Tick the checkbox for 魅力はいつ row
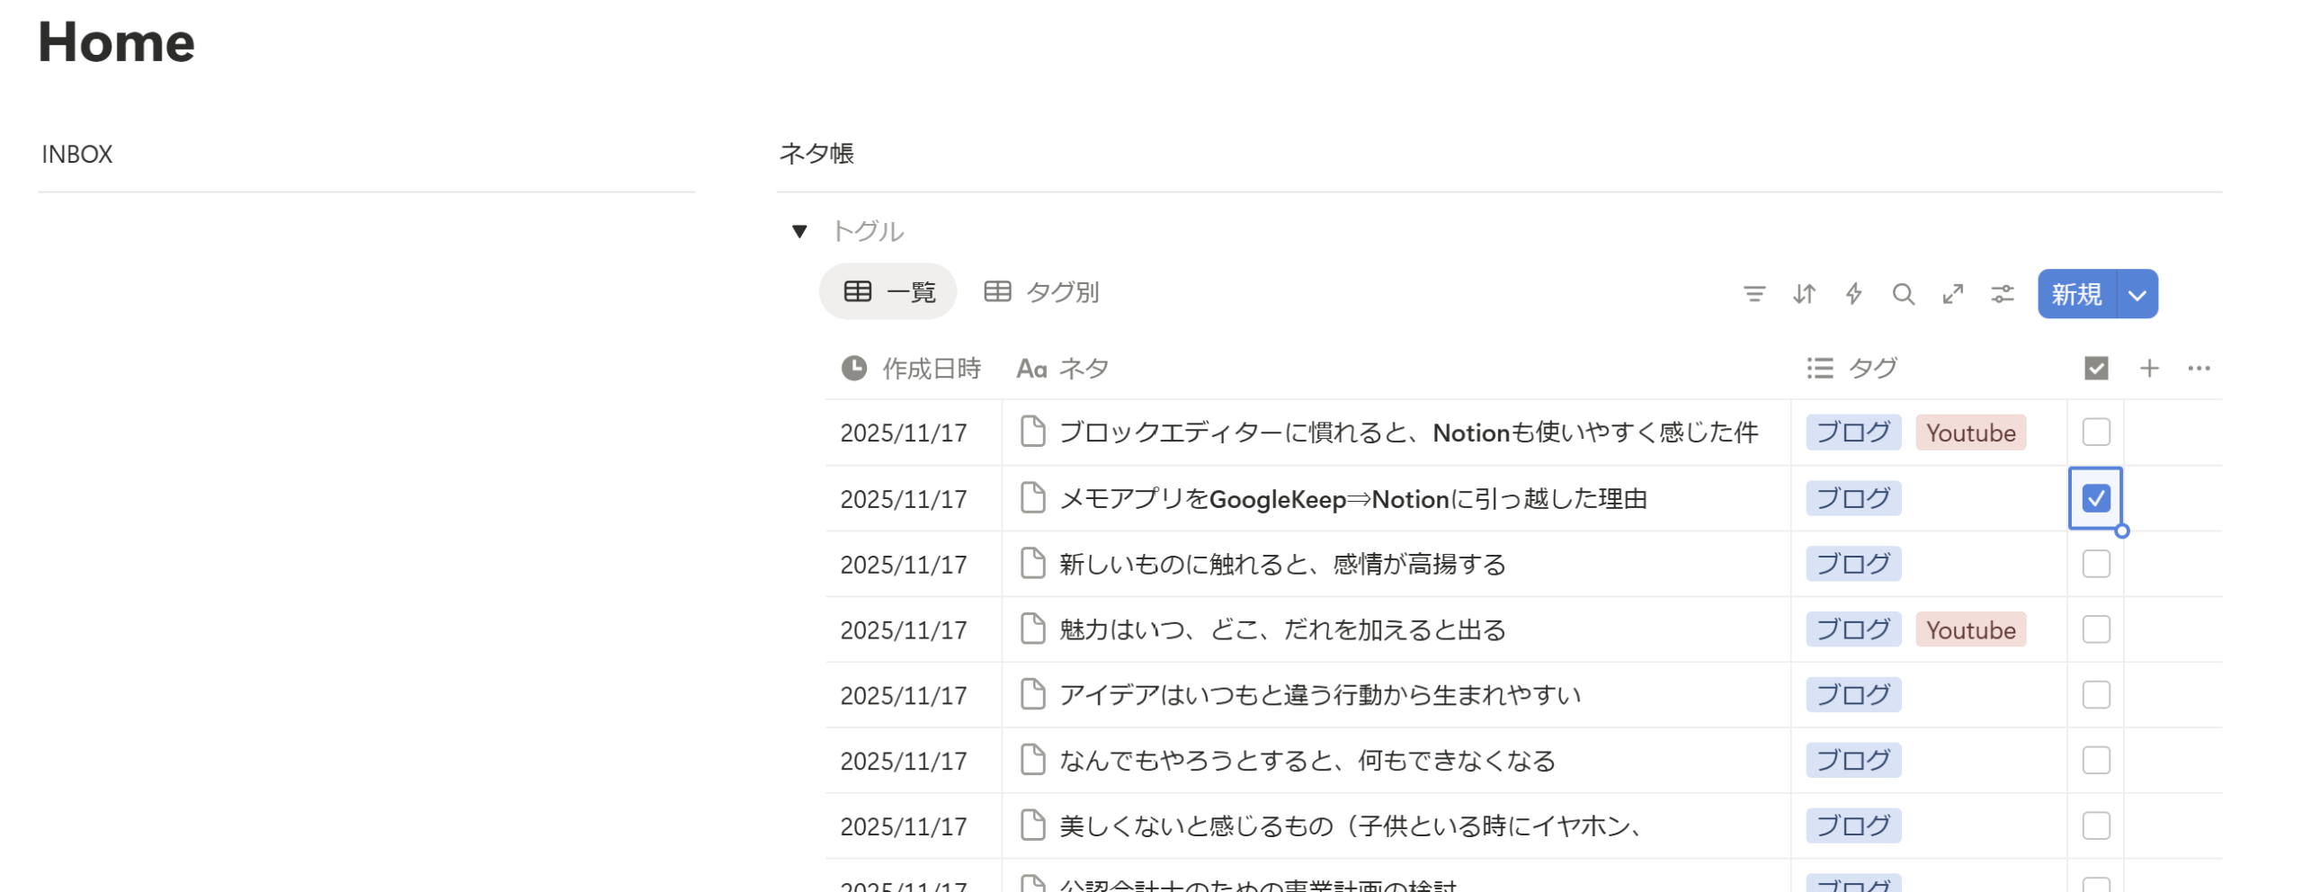Screen dimensions: 2302x892 click(2095, 629)
